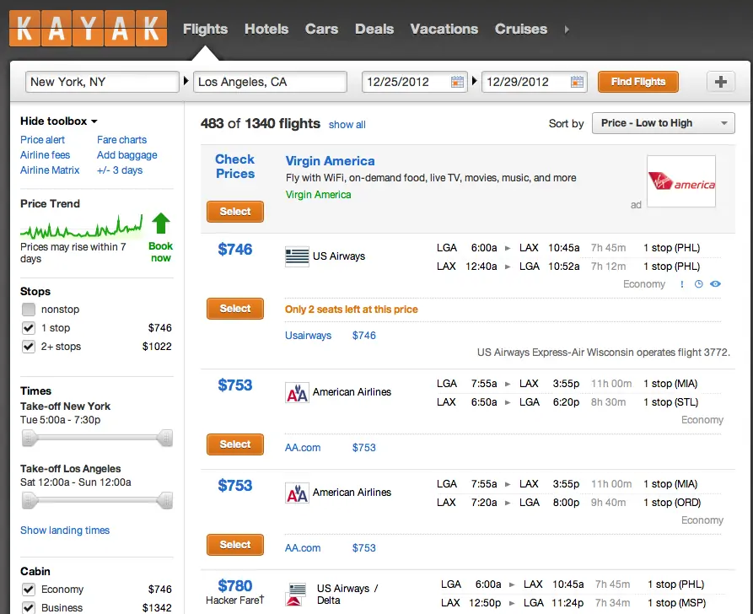Uncheck the Business cabin checkbox
Viewport: 753px width, 614px height.
[x=29, y=608]
